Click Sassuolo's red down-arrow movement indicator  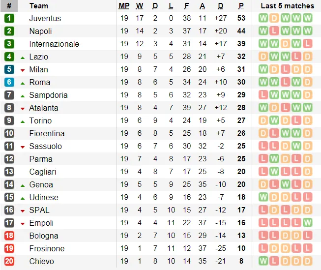pyautogui.click(x=22, y=147)
